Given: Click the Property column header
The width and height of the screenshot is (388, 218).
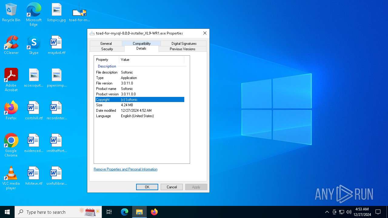Looking at the screenshot, I should click(107, 60).
